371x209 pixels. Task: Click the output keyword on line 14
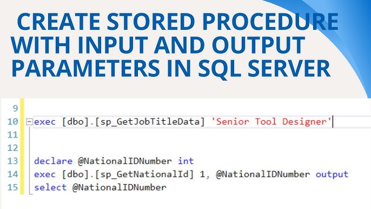(332, 174)
